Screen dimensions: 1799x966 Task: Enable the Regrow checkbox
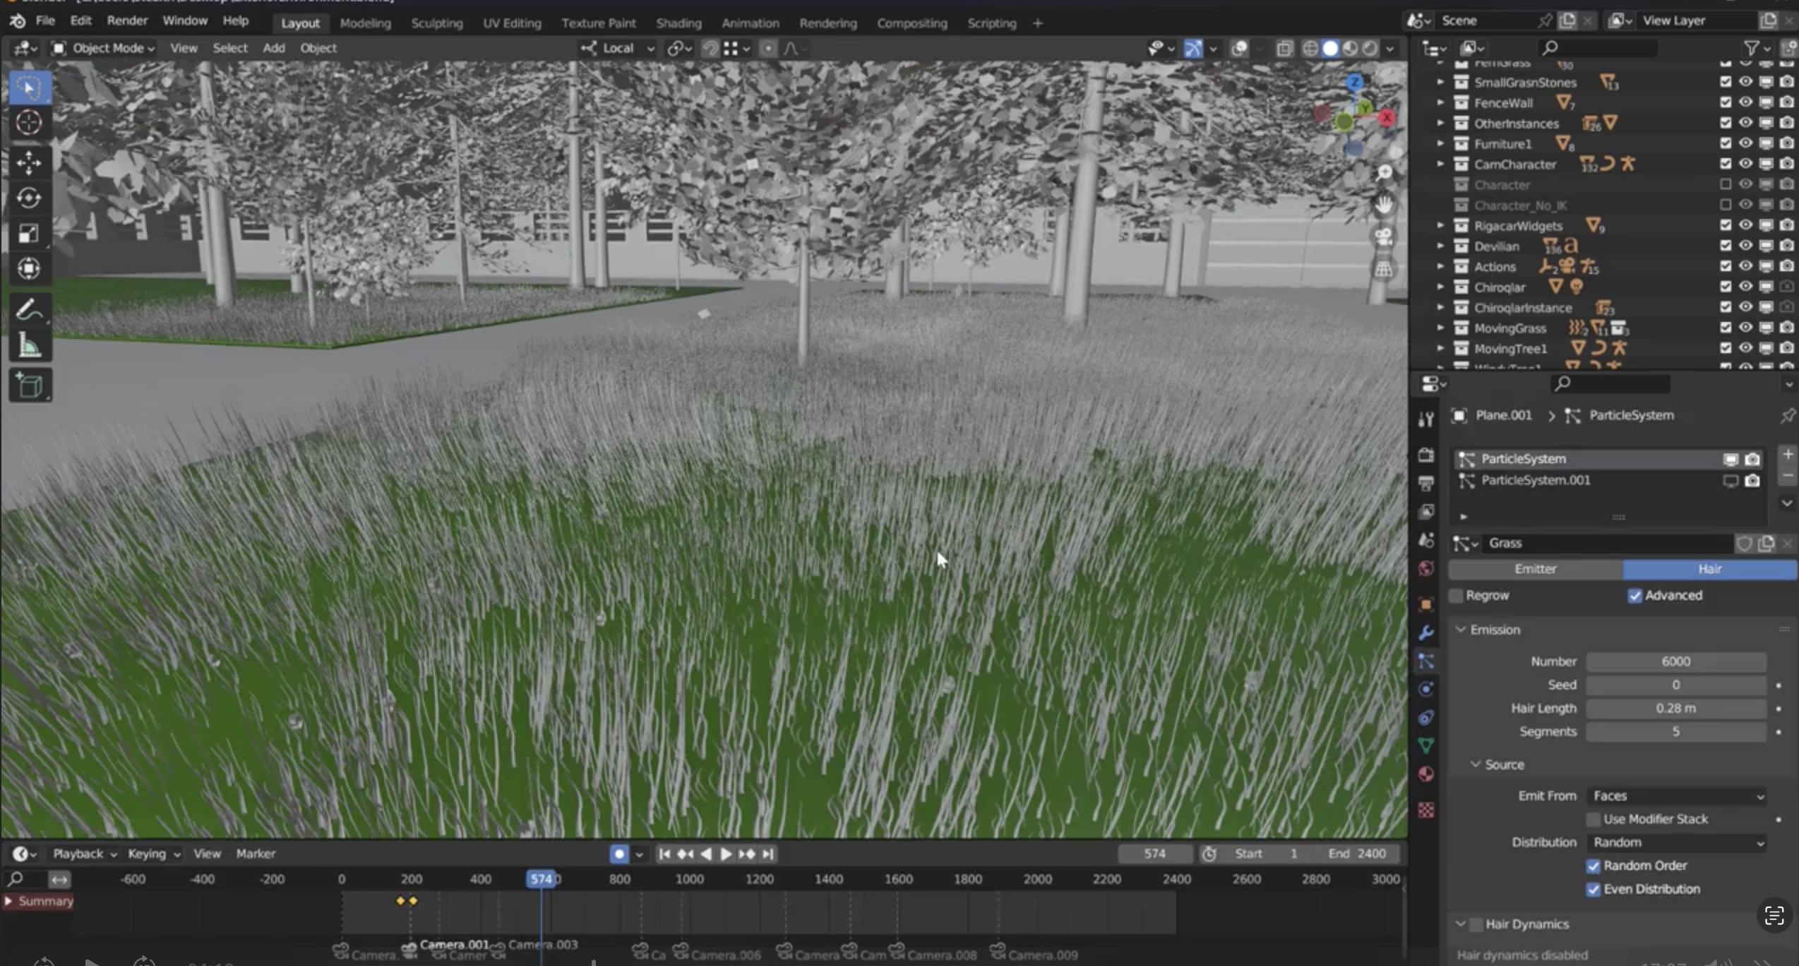pos(1457,596)
